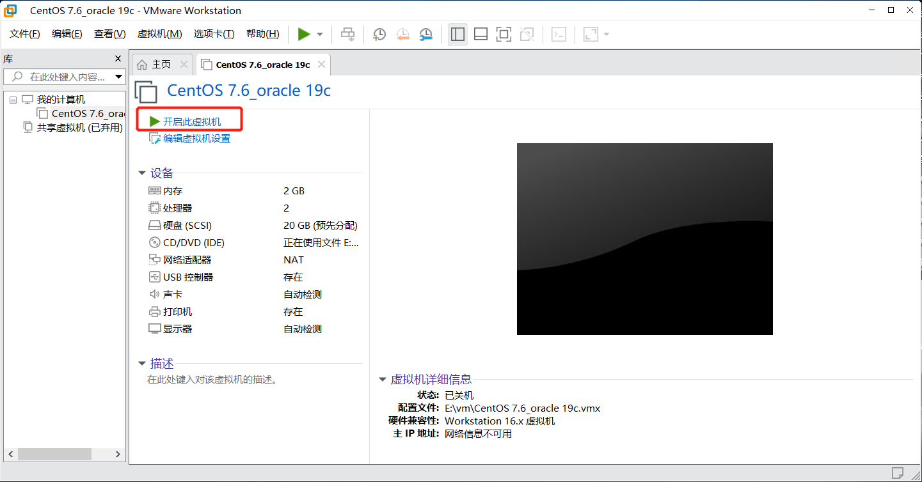Open the library search filter dropdown
Screen dimensions: 922x482
tap(118, 77)
